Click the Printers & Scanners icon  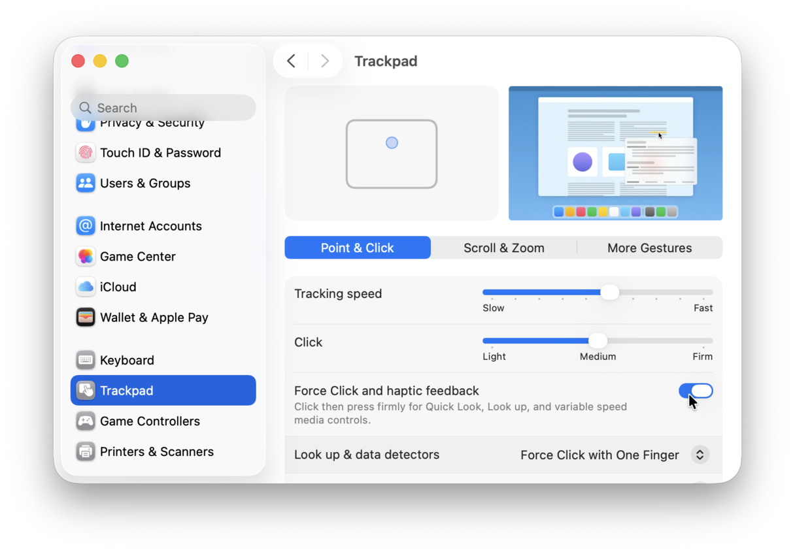point(86,451)
